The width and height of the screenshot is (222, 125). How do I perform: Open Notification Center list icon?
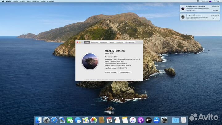218,1
